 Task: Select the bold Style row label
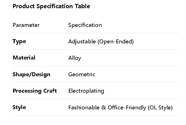point(19,107)
